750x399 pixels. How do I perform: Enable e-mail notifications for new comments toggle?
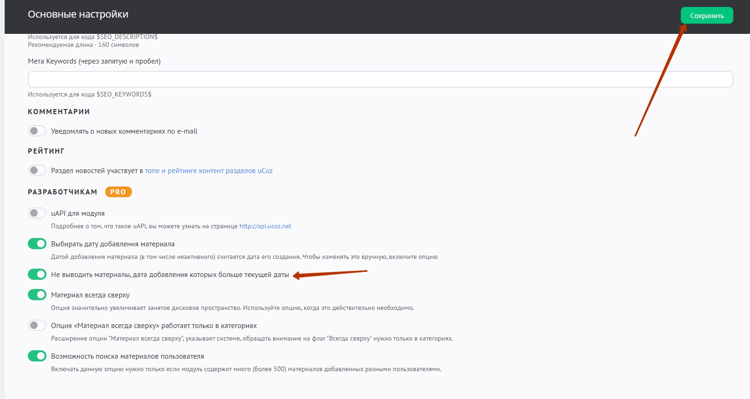pyautogui.click(x=37, y=131)
